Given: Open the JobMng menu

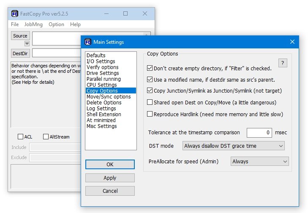Looking at the screenshot, I should pos(33,24).
